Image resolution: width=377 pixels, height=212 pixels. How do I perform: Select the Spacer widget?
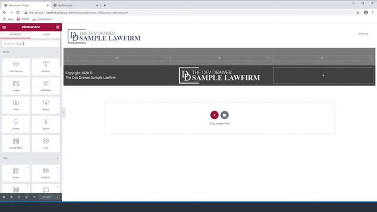46,124
